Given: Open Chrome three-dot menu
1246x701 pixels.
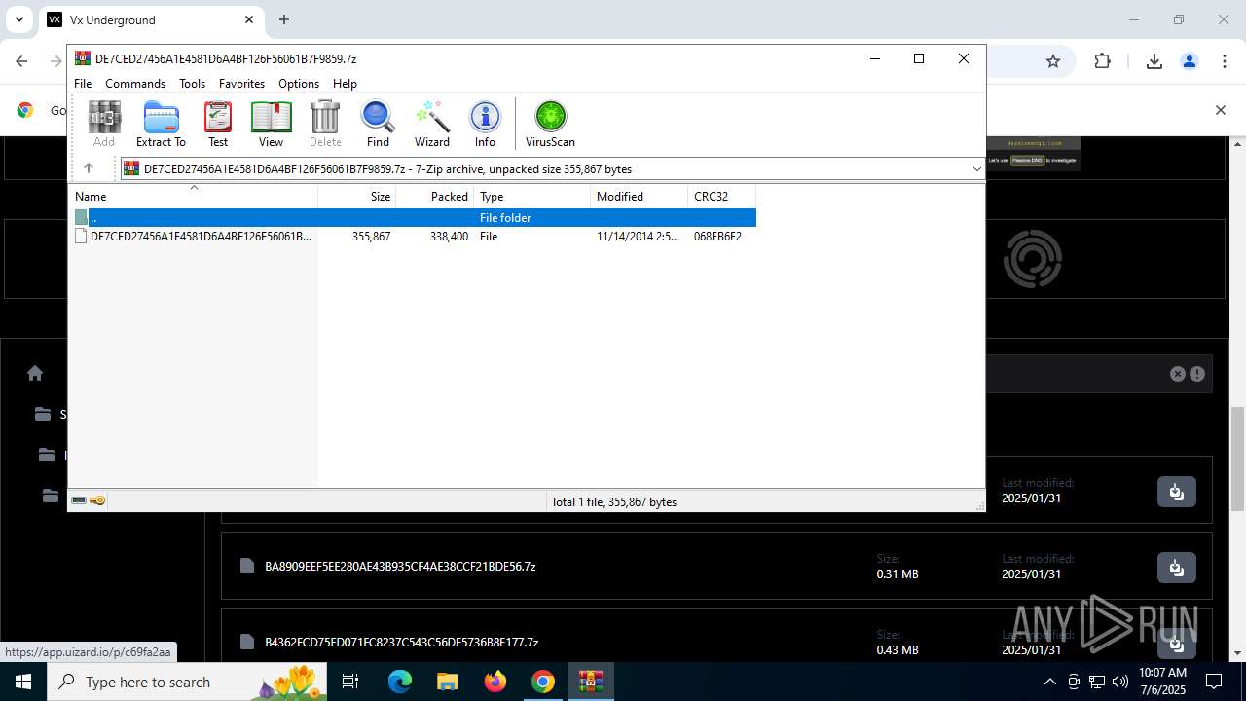Looking at the screenshot, I should (x=1224, y=61).
